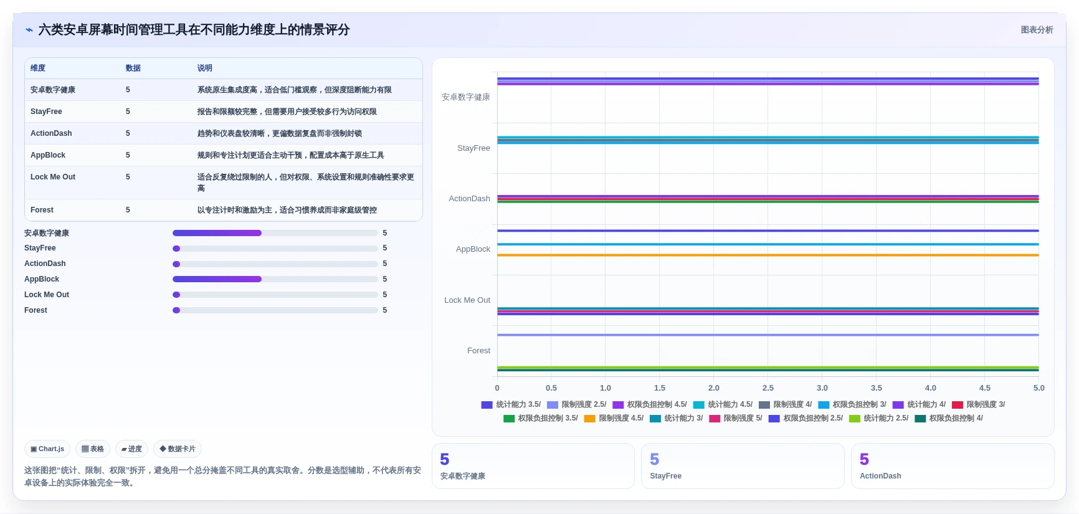This screenshot has width=1079, height=514.
Task: Select the 安卓数字健康 table row name
Action: click(x=53, y=90)
